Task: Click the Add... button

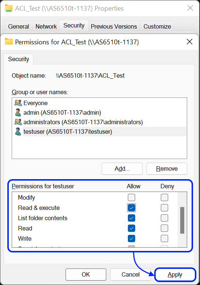Action: (x=122, y=169)
